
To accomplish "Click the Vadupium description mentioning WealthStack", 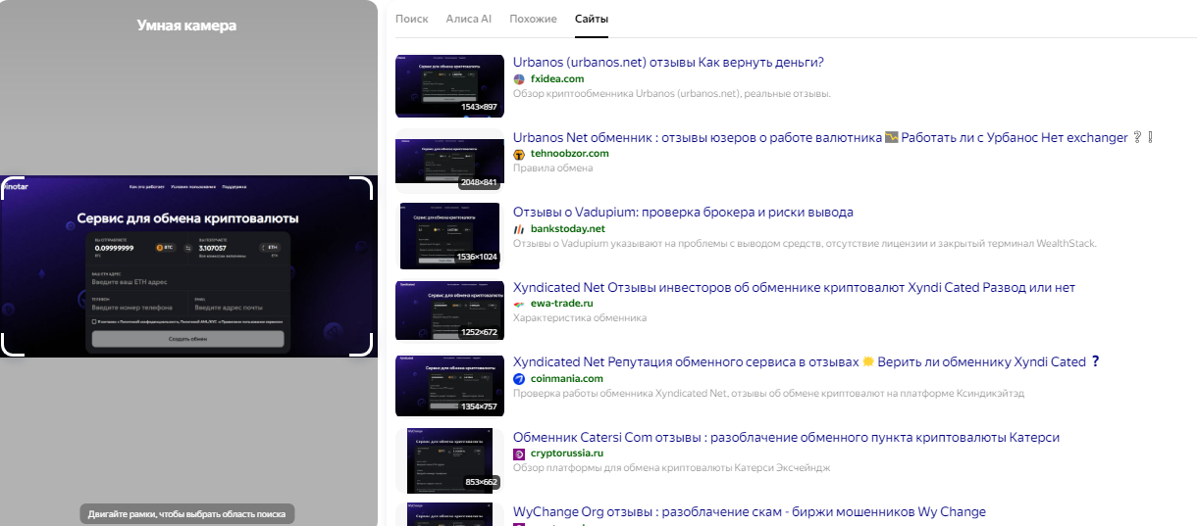I will pyautogui.click(x=805, y=244).
